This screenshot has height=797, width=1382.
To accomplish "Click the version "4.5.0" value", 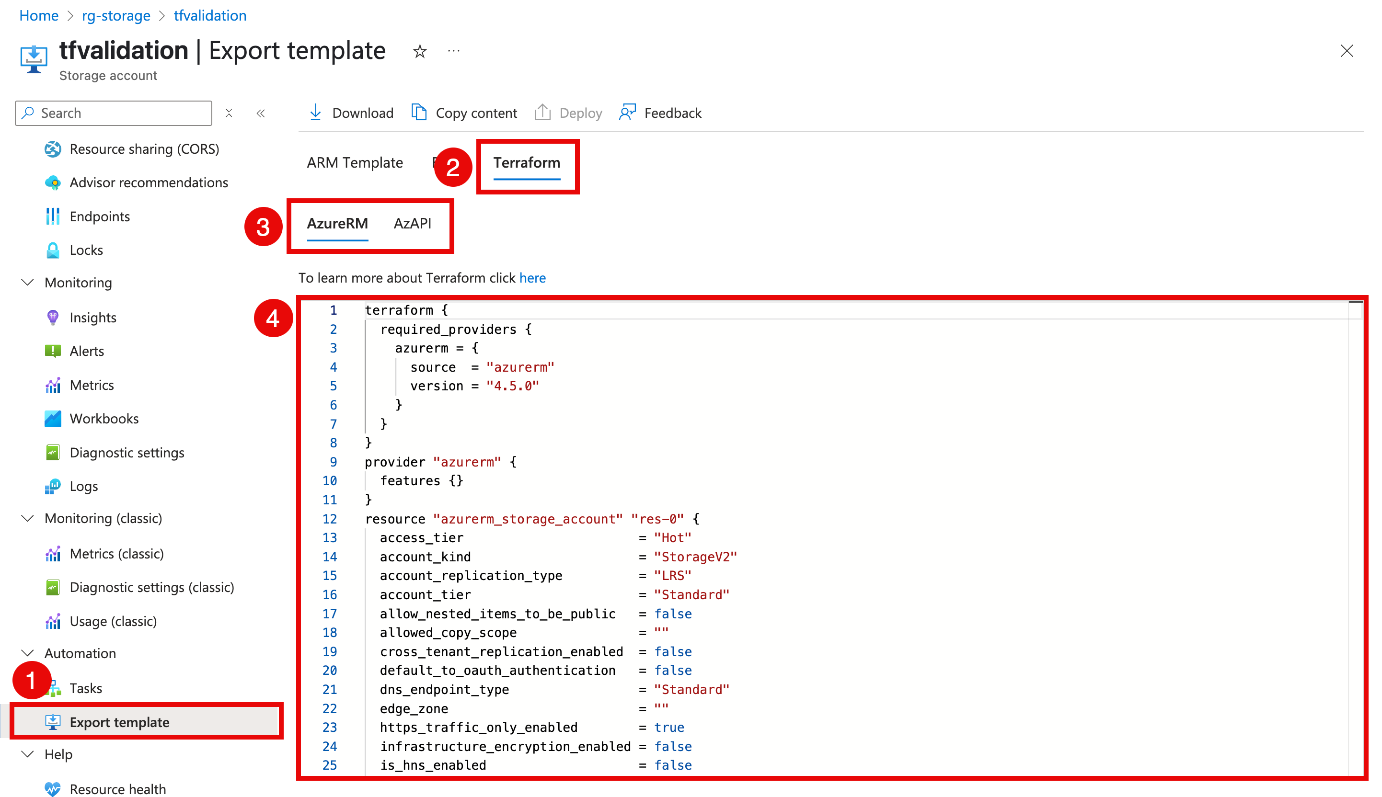I will pos(513,386).
